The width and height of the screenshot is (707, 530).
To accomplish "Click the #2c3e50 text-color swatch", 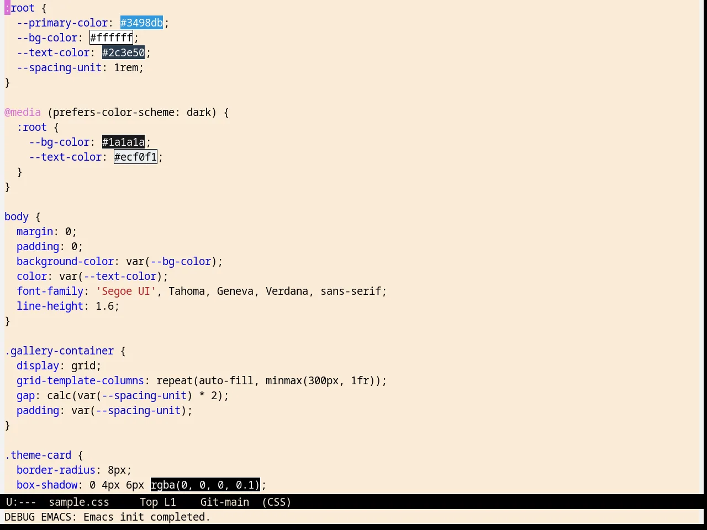I will [123, 52].
